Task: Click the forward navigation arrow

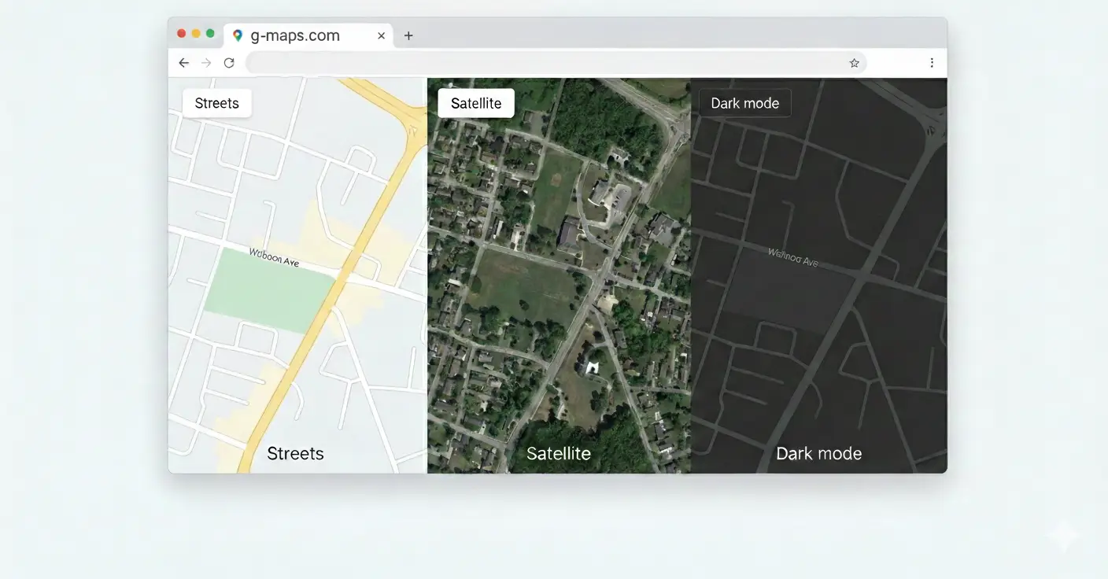Action: [x=206, y=63]
